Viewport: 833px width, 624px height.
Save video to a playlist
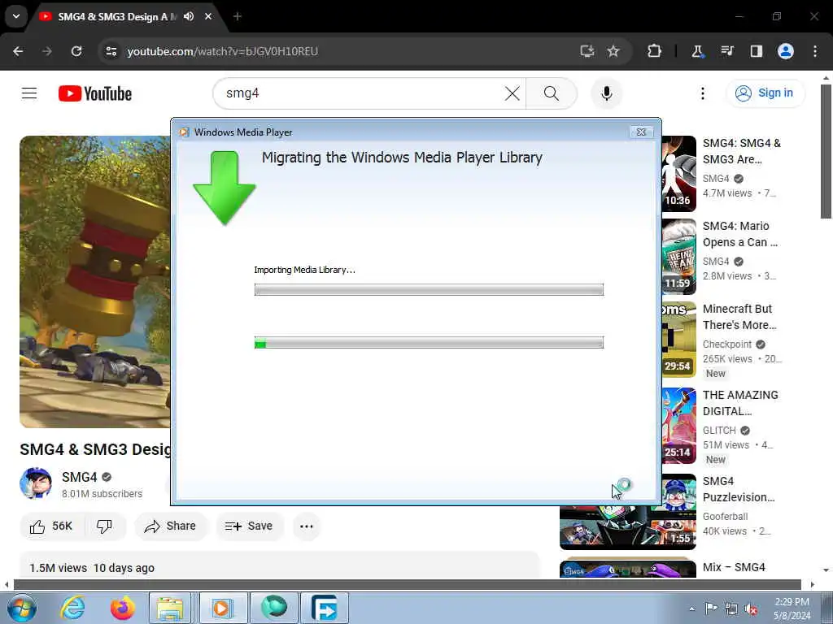(x=249, y=526)
